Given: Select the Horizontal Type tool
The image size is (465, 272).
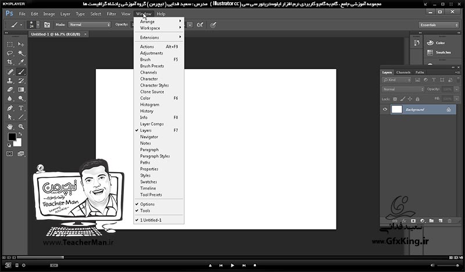Looking at the screenshot, I should pyautogui.click(x=21, y=108).
